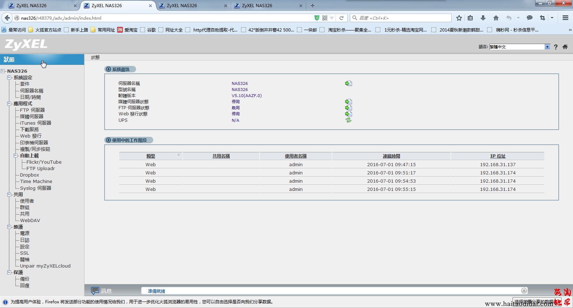Image resolution: width=573 pixels, height=308 pixels.
Task: Refresh the UPS status
Action: coord(348,120)
